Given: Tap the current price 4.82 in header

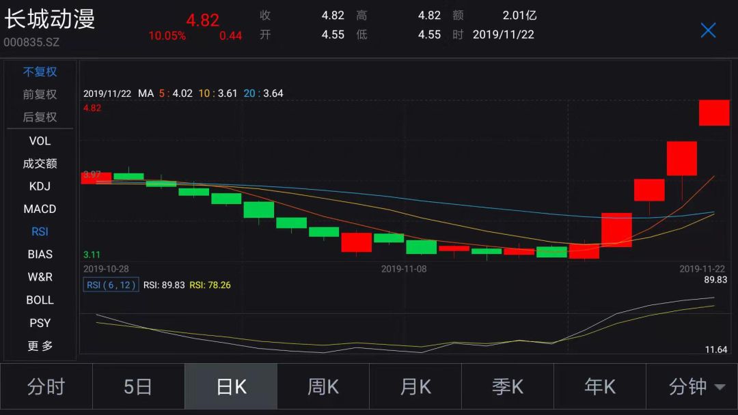Looking at the screenshot, I should pyautogui.click(x=202, y=20).
